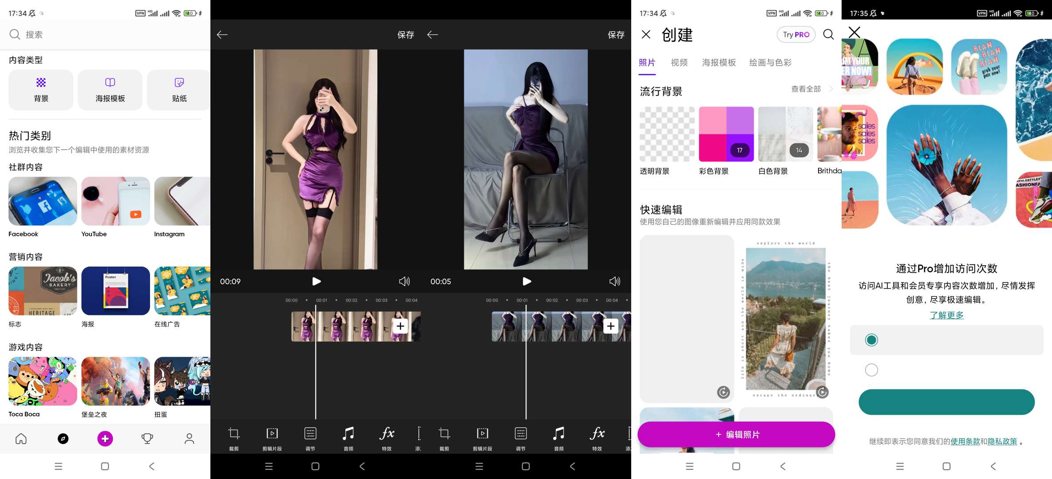Open the 使用条款 link

click(x=965, y=441)
